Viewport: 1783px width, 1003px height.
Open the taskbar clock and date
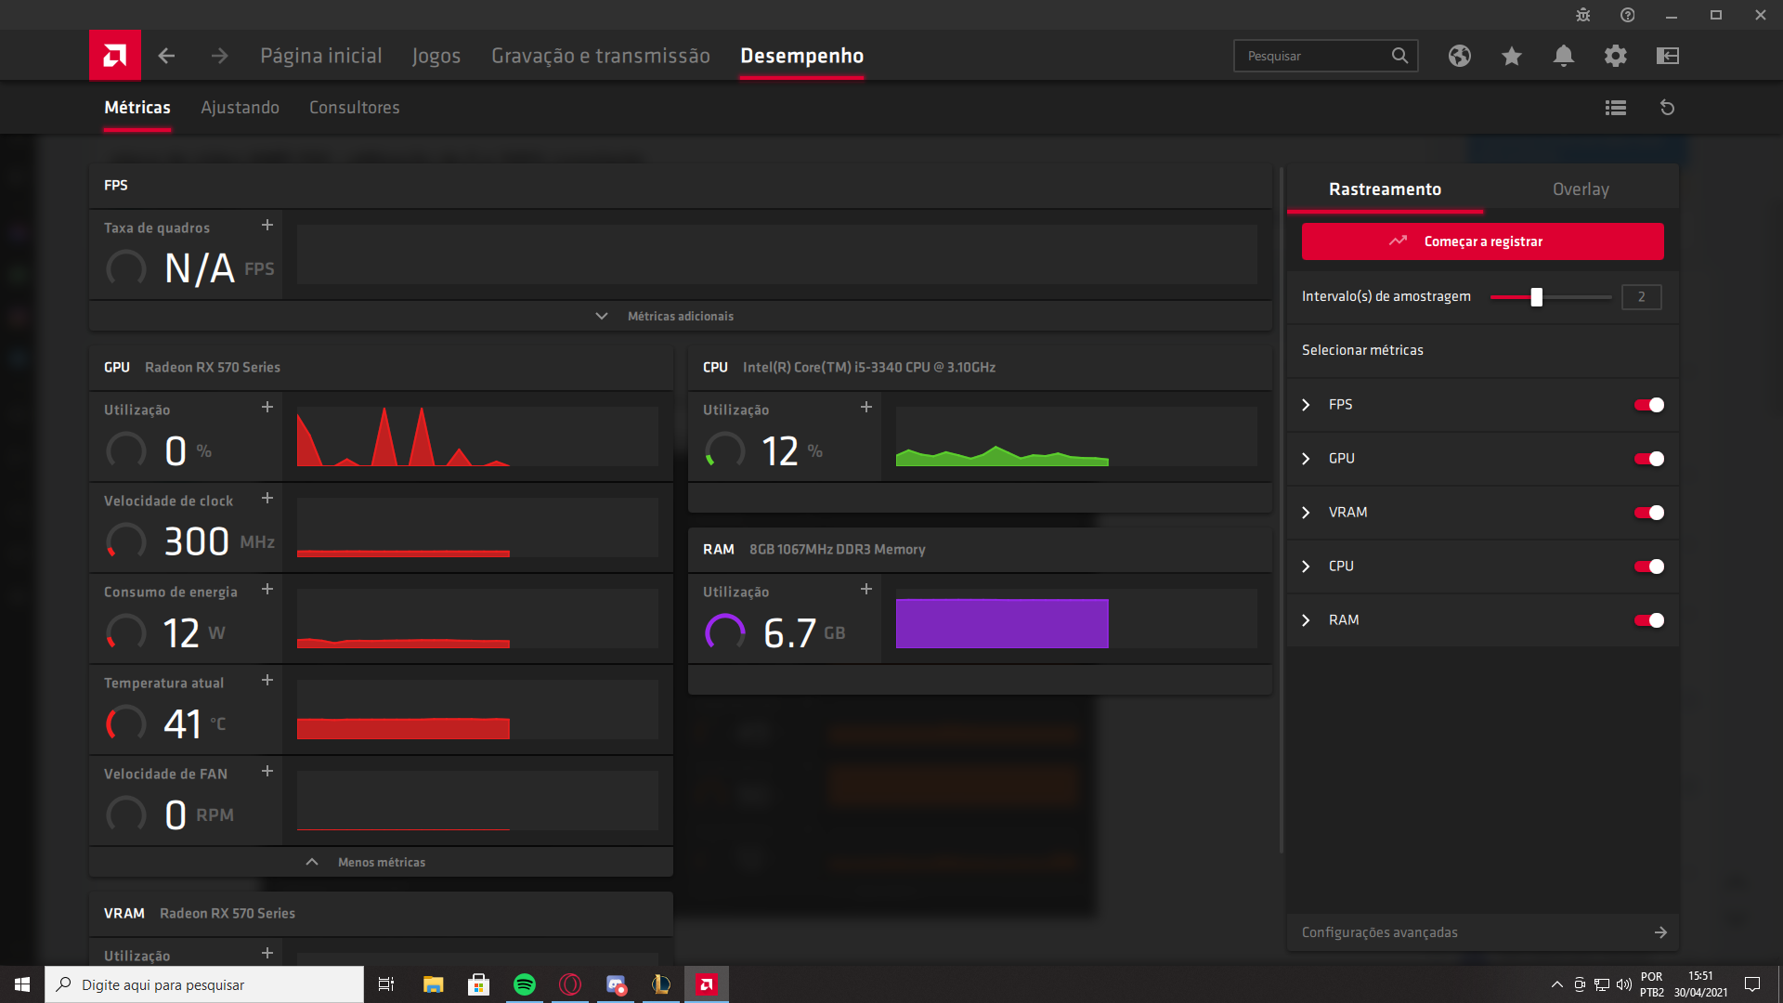(x=1700, y=984)
